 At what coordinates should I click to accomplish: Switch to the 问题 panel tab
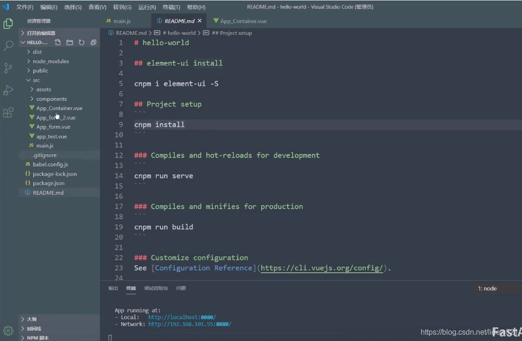pos(181,288)
